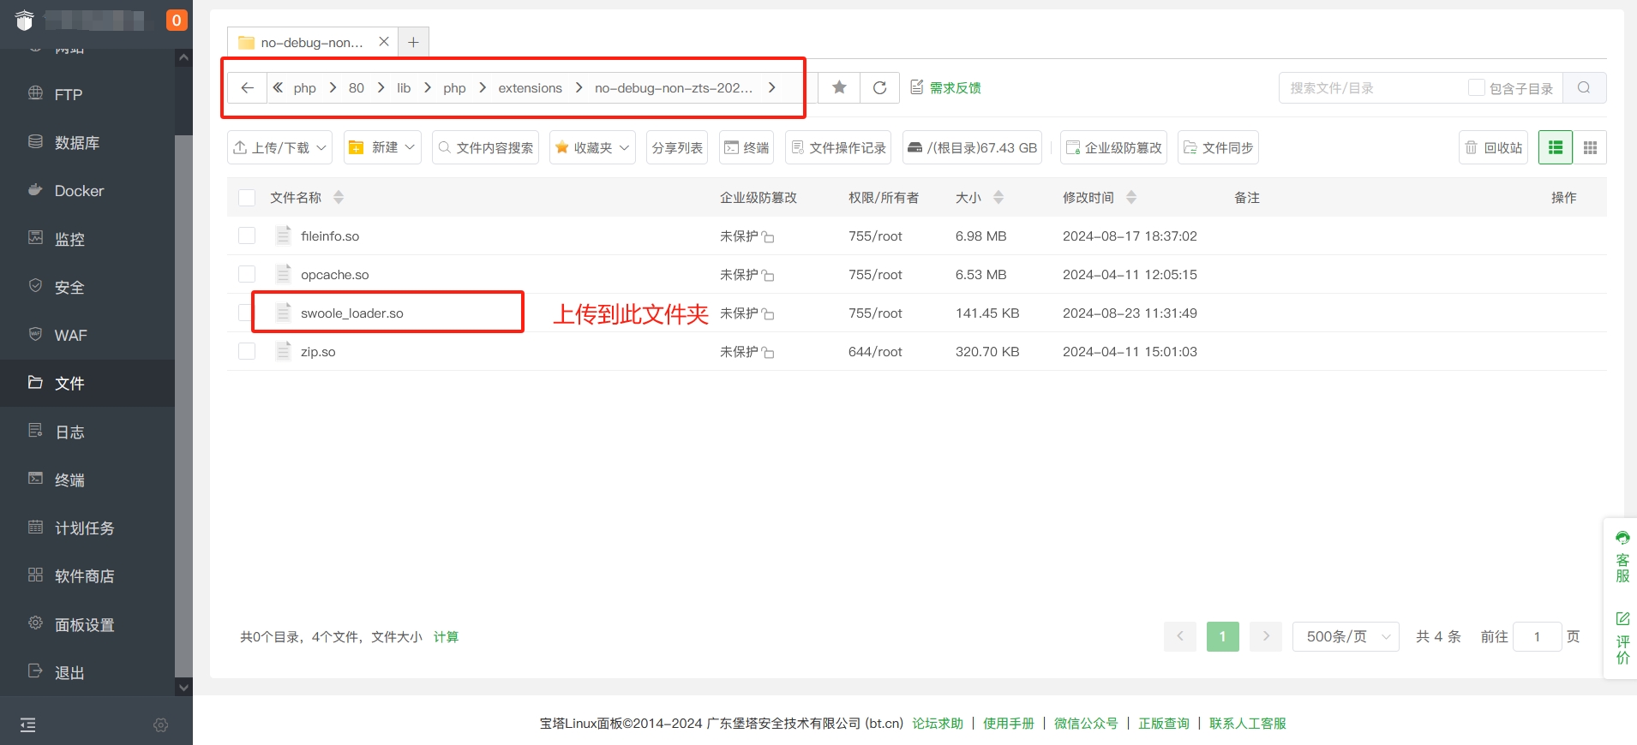The width and height of the screenshot is (1637, 745).
Task: Open the 新建 dropdown menu
Action: 382,147
